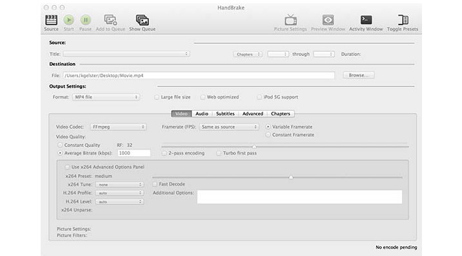Open the Title dropdown
This screenshot has width=462, height=256.
[126, 54]
